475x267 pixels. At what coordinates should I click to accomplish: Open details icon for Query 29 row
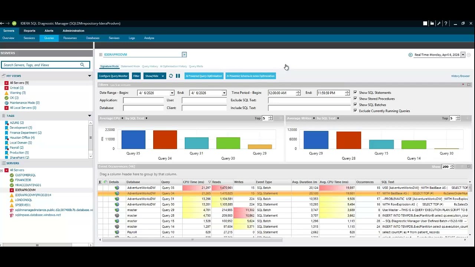tap(117, 210)
